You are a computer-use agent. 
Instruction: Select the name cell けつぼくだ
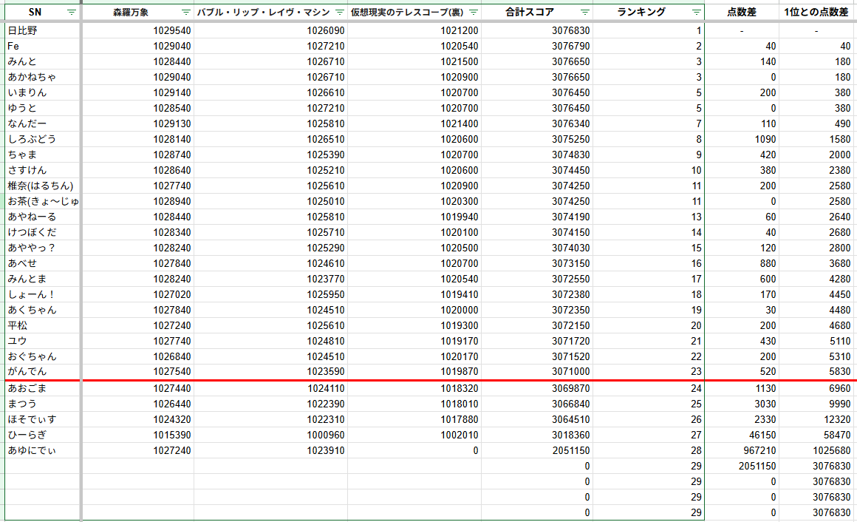[x=43, y=233]
